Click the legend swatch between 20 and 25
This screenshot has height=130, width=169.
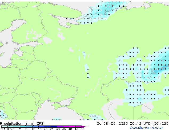tap(47, 127)
